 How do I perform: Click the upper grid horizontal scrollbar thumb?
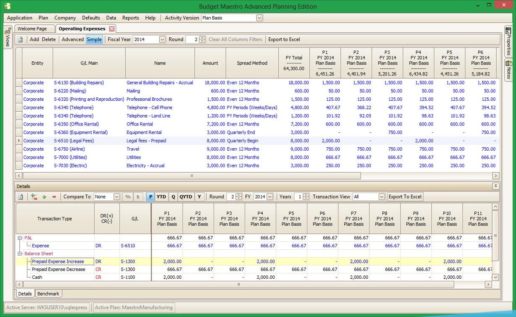coord(192,176)
